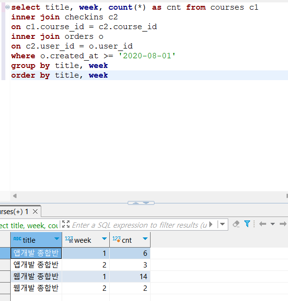The height and width of the screenshot is (301, 288).
Task: Select cnt cell with value 6
Action: (x=130, y=253)
